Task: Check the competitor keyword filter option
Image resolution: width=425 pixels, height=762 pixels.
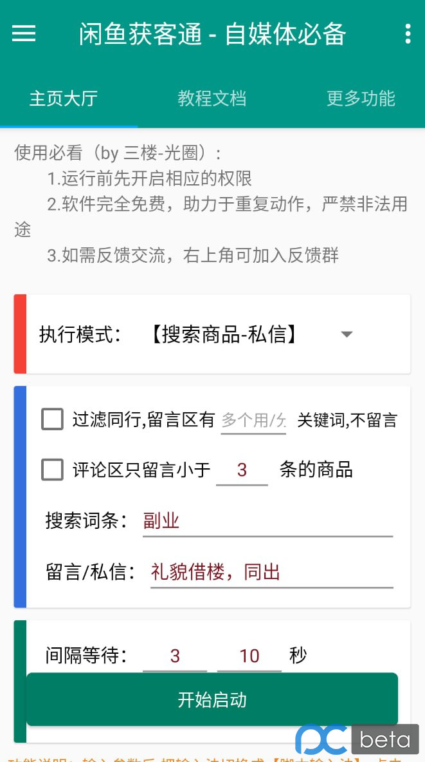Action: click(52, 419)
